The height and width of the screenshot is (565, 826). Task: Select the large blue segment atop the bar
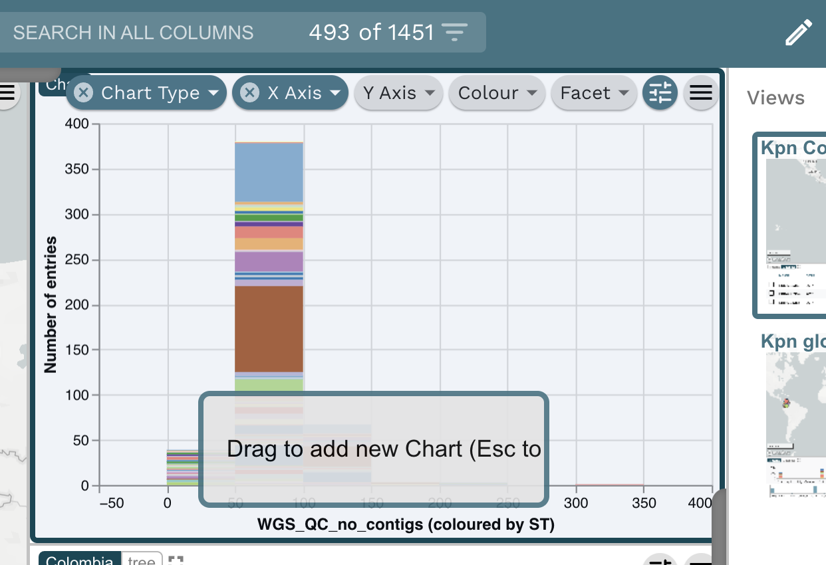click(269, 172)
